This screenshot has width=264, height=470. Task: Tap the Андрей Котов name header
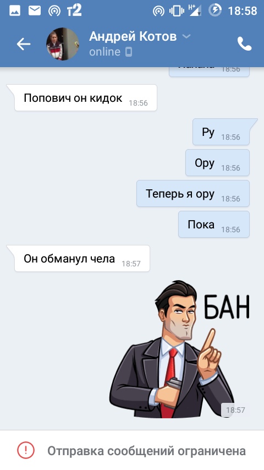pyautogui.click(x=133, y=36)
